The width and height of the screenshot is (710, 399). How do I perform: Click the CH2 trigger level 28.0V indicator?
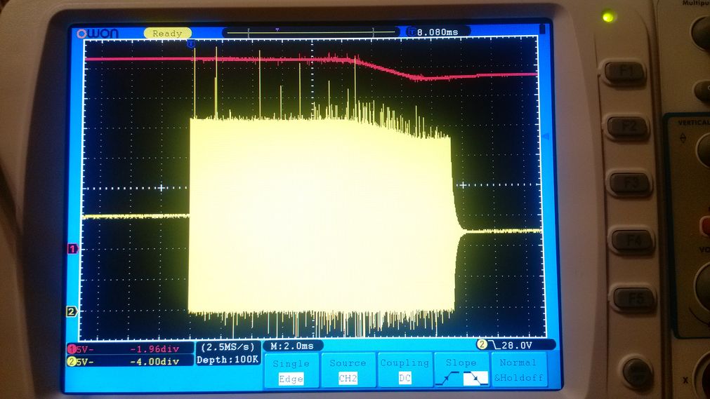point(515,345)
